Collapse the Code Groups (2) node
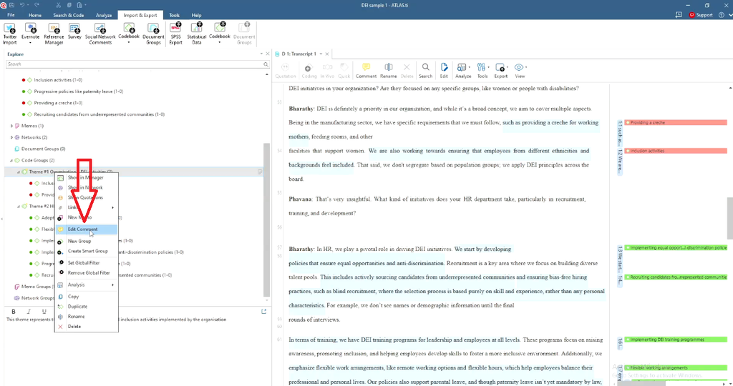Screen dimensions: 733x386 point(11,161)
